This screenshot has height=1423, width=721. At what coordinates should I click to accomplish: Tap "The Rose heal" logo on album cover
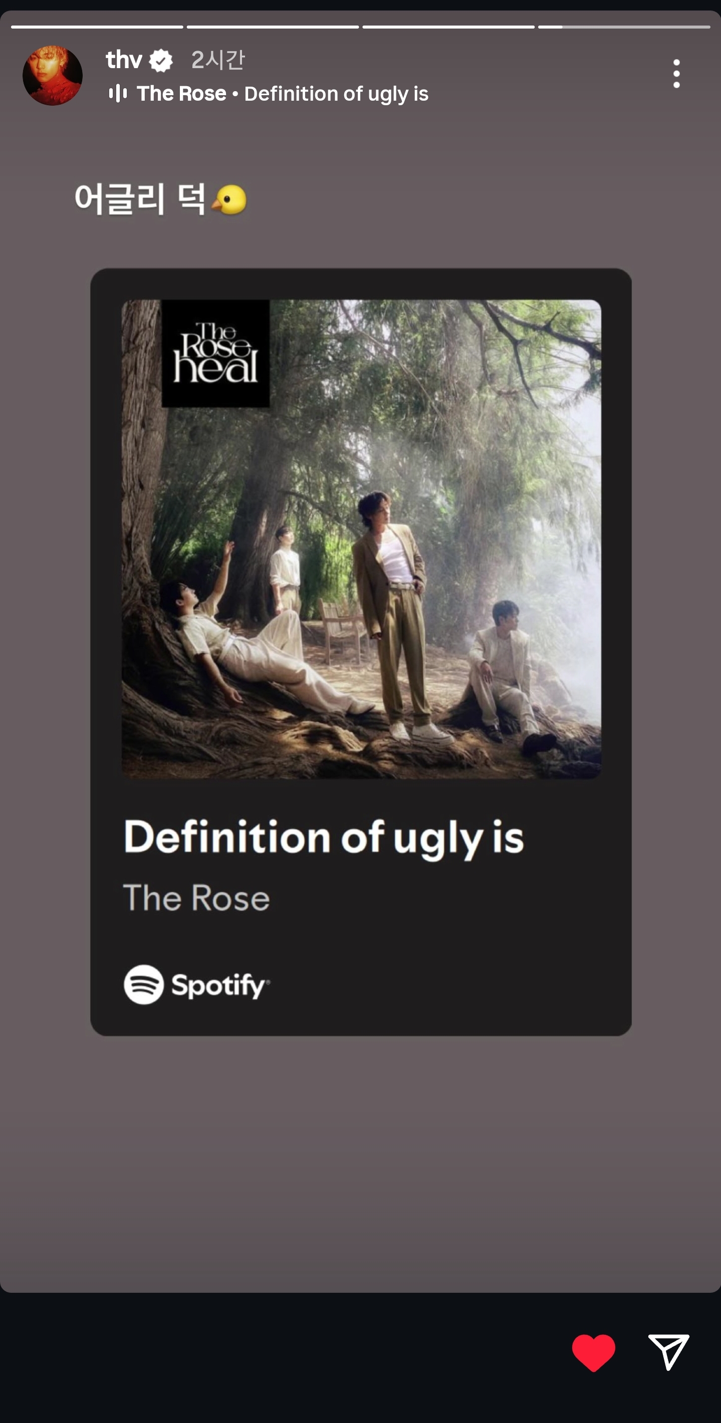[x=215, y=354]
